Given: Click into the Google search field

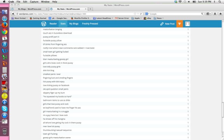Looking at the screenshot, I should pyautogui.click(x=175, y=14).
